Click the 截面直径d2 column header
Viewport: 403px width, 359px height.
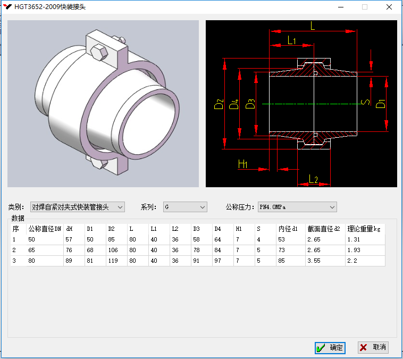pos(325,229)
